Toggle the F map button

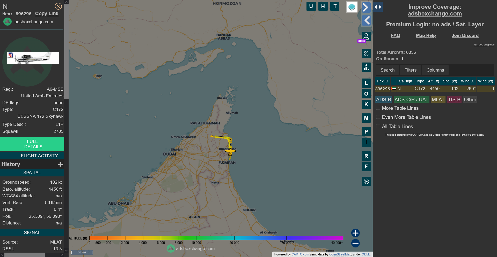[366, 167]
